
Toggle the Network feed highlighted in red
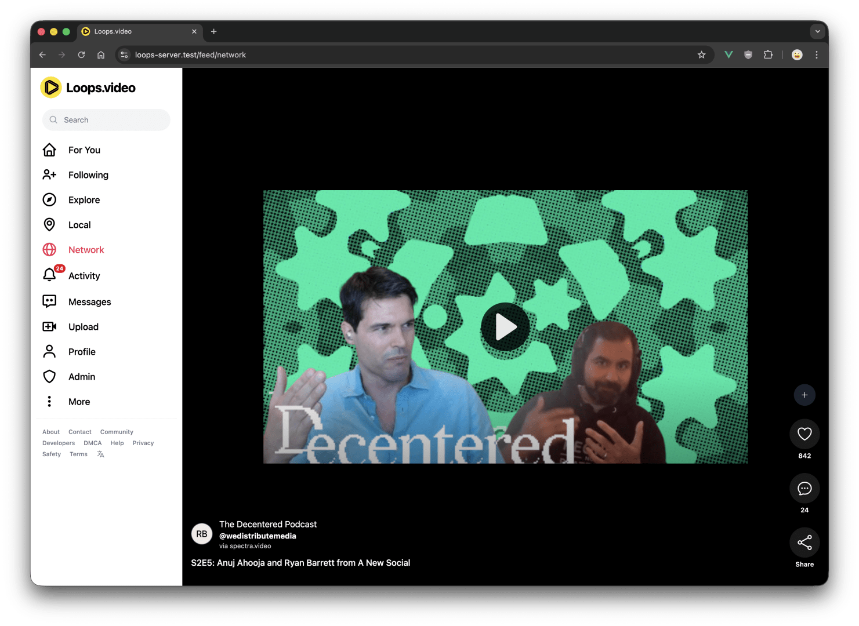point(86,249)
